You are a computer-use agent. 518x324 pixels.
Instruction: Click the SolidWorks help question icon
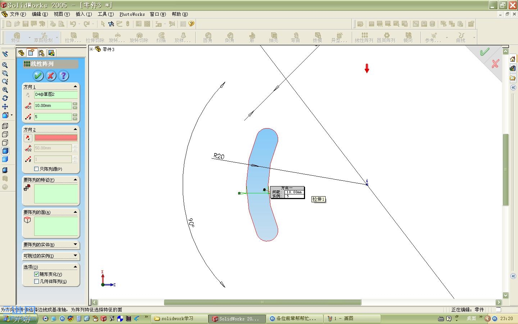click(191, 24)
